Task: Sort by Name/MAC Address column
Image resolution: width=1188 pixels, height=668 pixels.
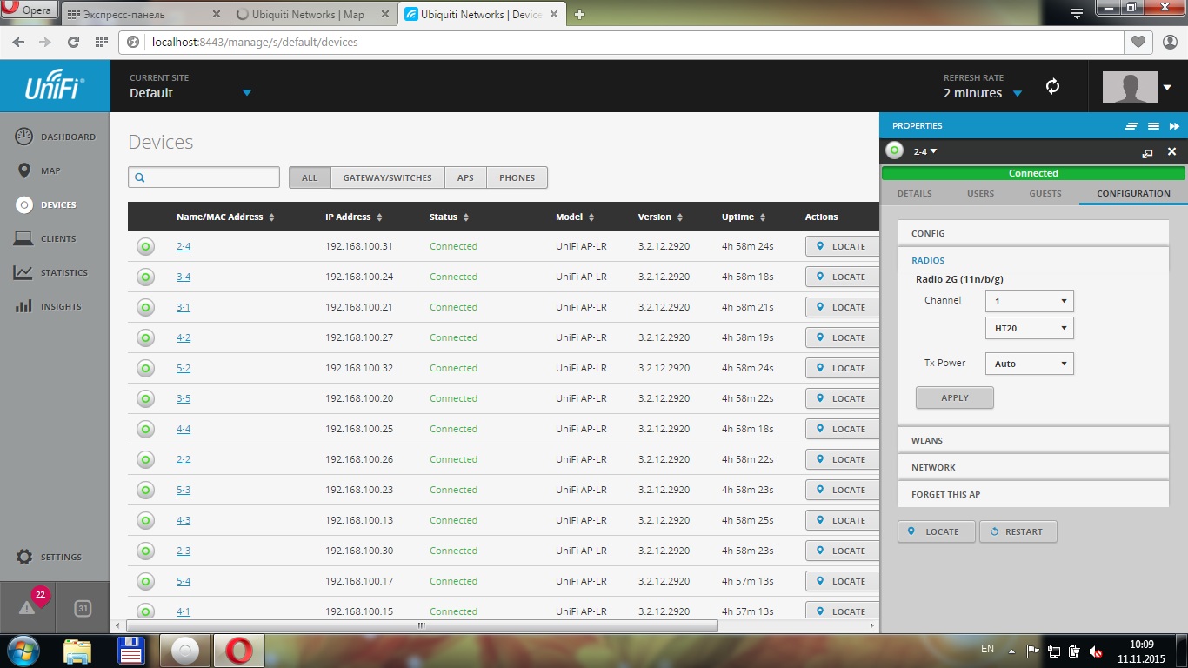Action: (225, 217)
